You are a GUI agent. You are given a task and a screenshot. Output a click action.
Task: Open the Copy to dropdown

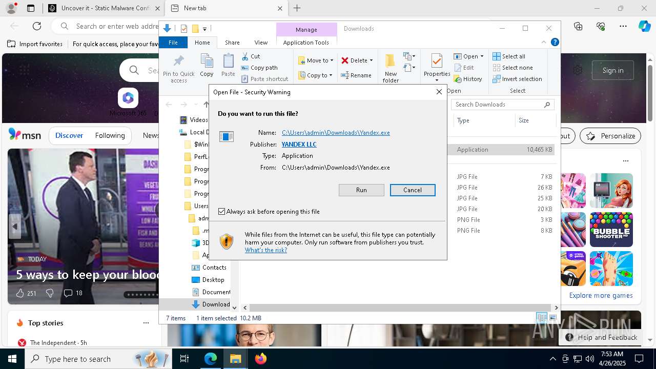point(316,75)
